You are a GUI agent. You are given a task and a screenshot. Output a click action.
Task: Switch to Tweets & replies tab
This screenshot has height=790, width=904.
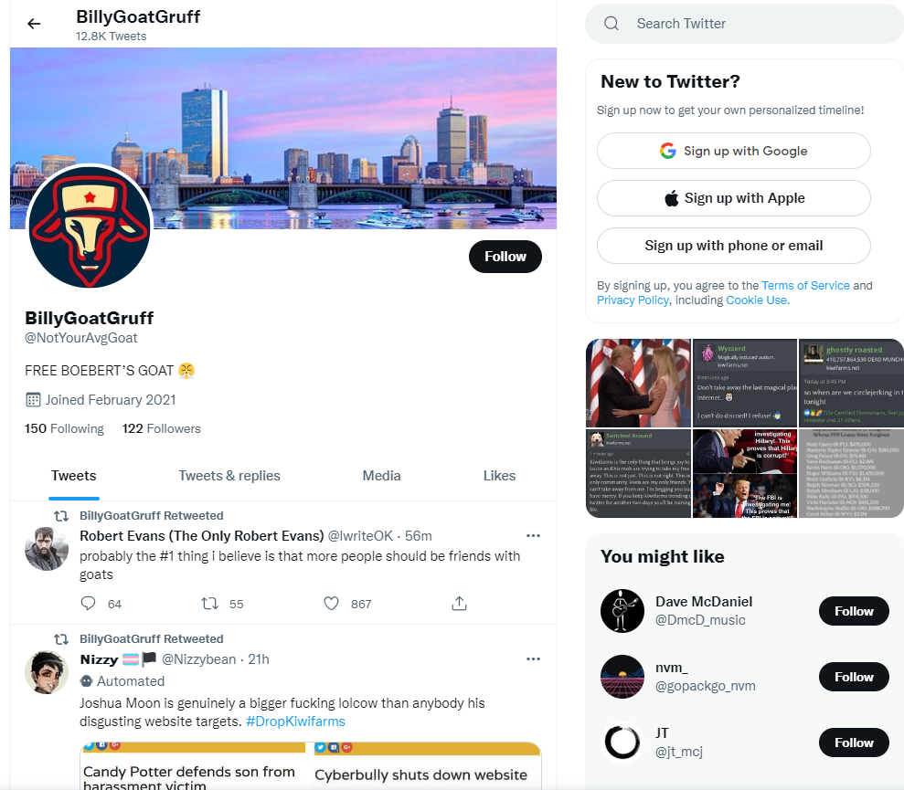pyautogui.click(x=229, y=476)
